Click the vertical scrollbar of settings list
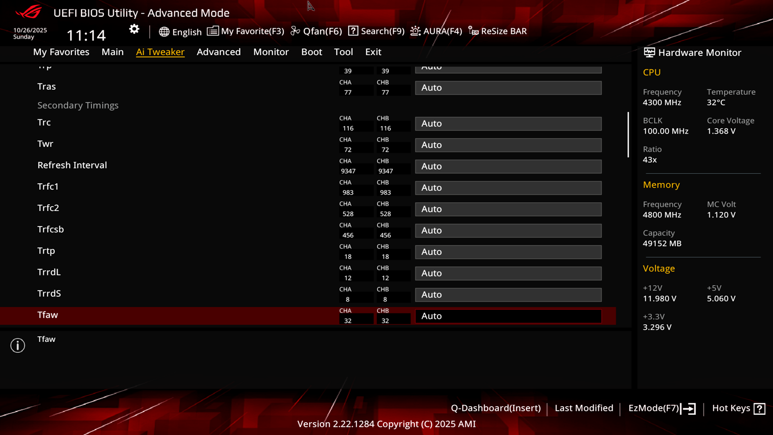 [x=628, y=135]
